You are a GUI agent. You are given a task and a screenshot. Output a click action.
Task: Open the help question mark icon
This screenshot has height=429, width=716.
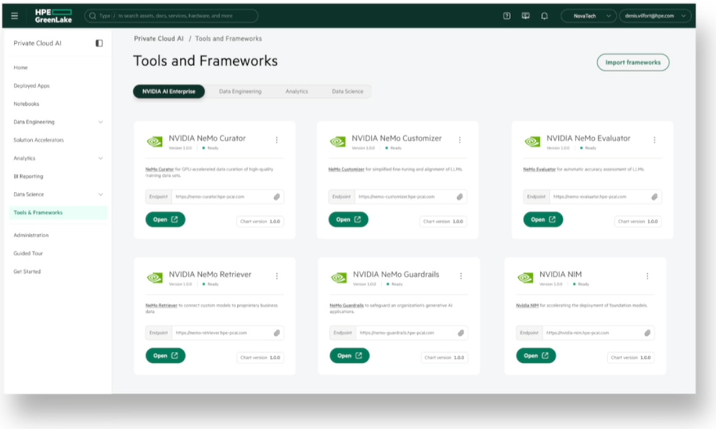coord(507,16)
